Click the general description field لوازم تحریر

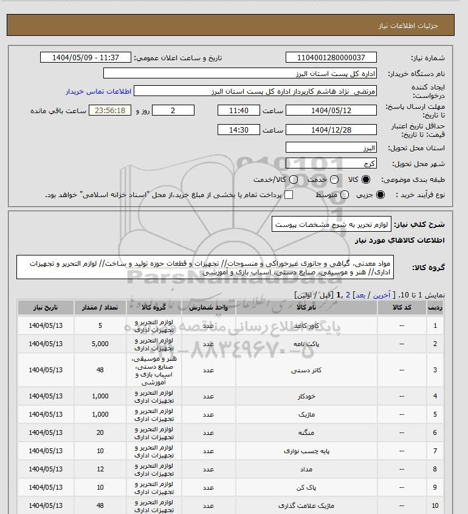tap(331, 224)
